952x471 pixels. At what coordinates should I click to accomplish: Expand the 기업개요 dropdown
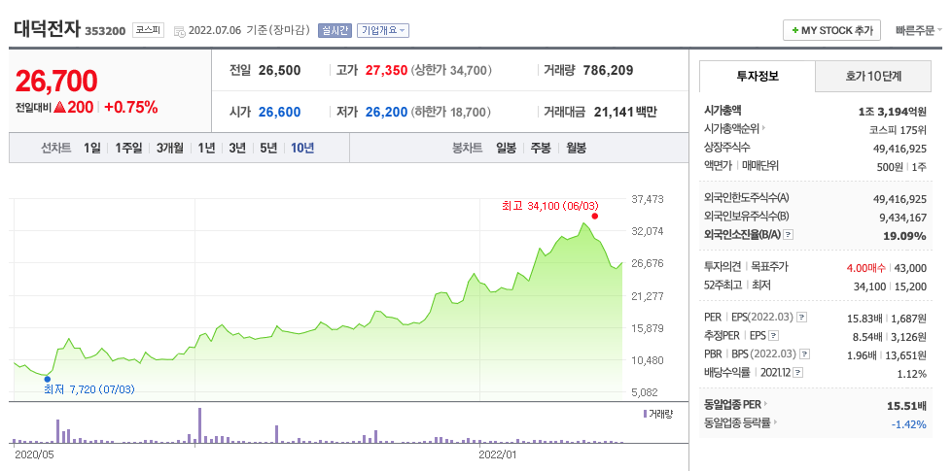[x=383, y=30]
